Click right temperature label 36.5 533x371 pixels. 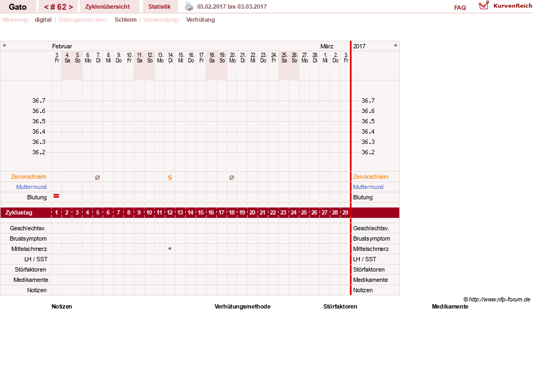coord(368,121)
